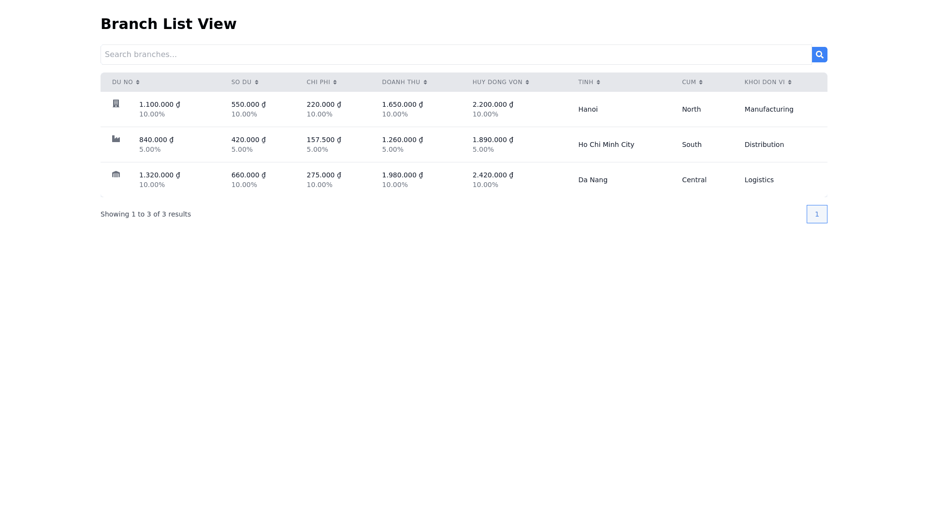Viewport: 928px width, 522px height.
Task: Click the Da Nang province cell
Action: (593, 180)
